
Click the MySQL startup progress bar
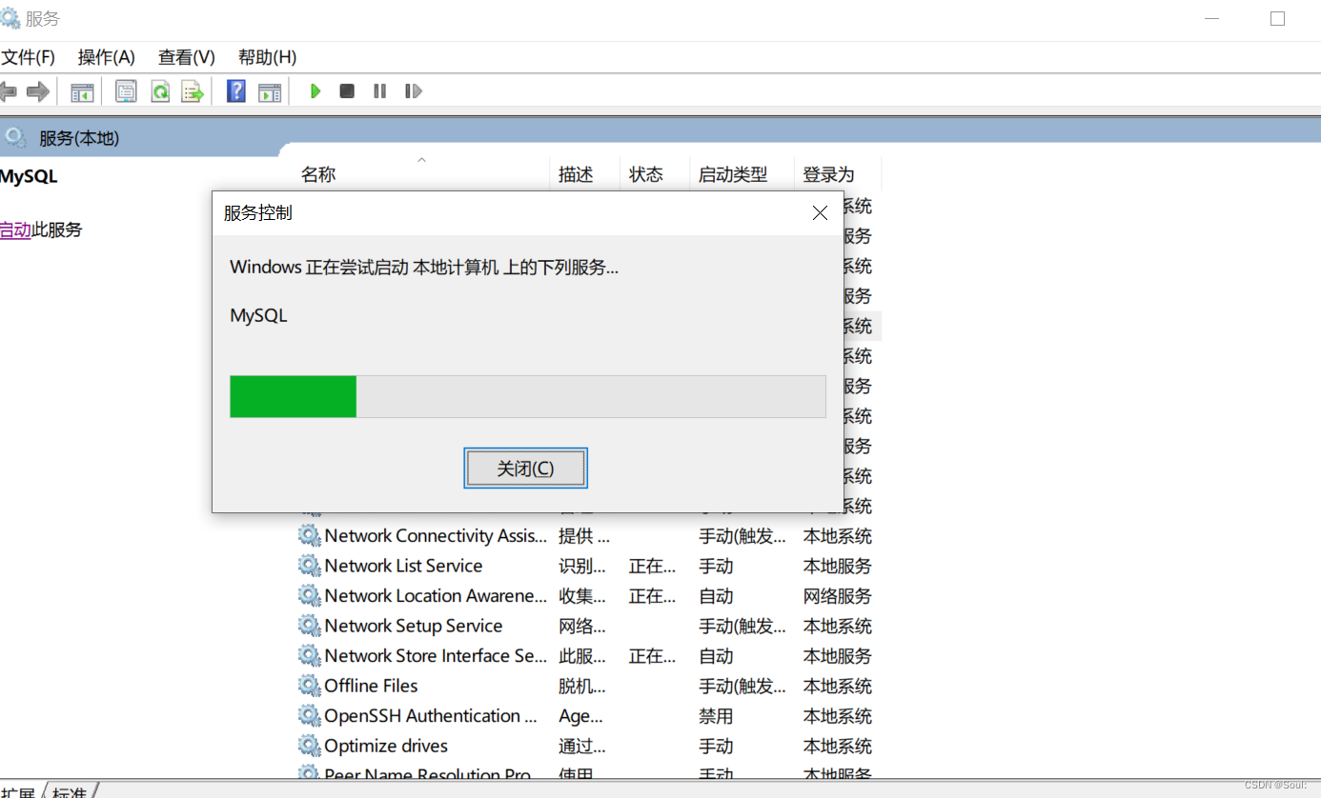pos(528,396)
